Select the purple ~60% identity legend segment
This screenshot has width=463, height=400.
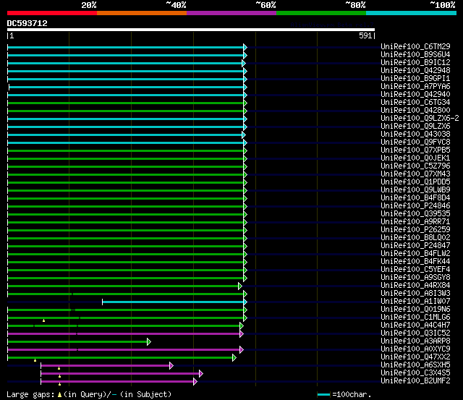point(231,13)
